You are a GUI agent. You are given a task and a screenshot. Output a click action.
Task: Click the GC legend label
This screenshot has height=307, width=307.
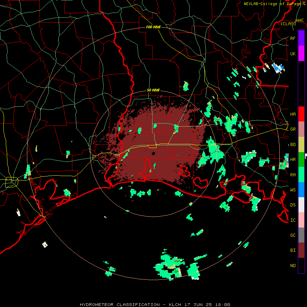tap(293, 235)
